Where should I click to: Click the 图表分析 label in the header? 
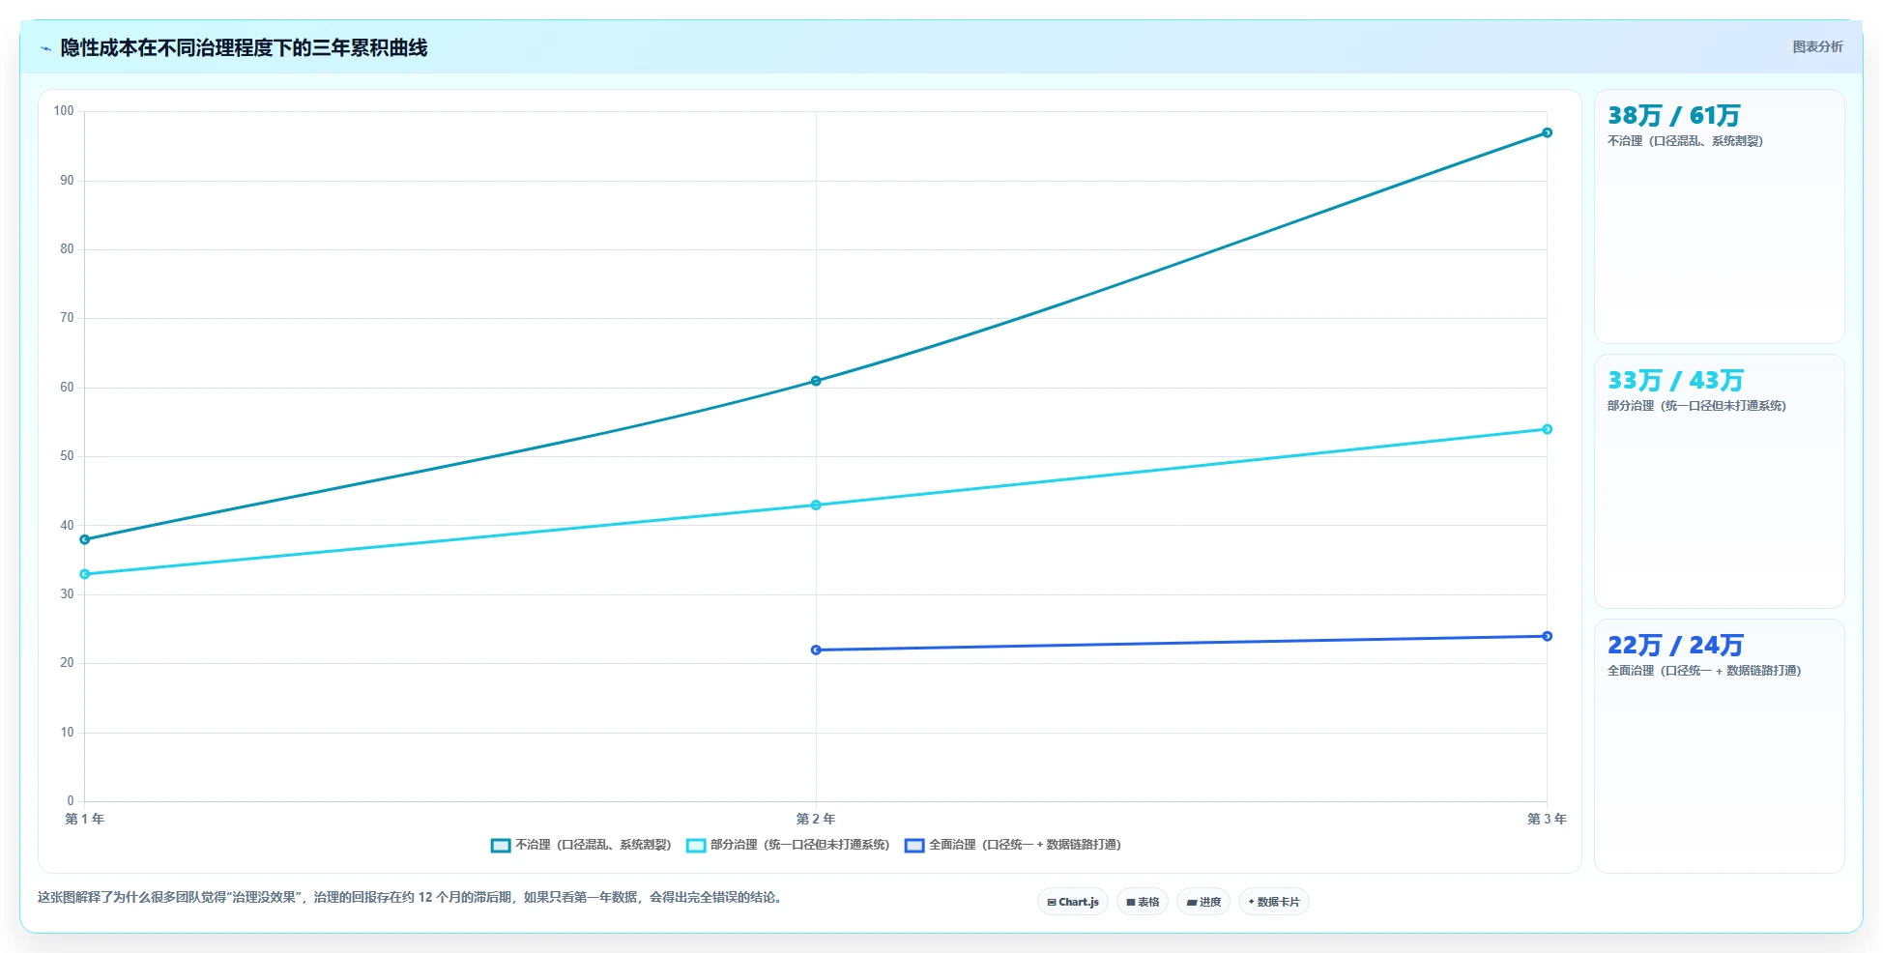coord(1817,46)
